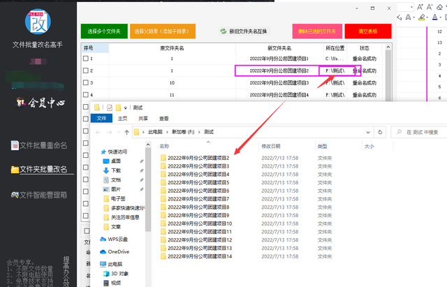Expand address bar history dropdown

pyautogui.click(x=368, y=132)
